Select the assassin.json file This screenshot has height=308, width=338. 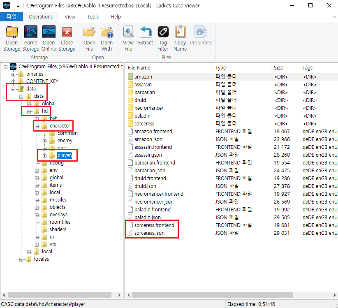coord(148,155)
